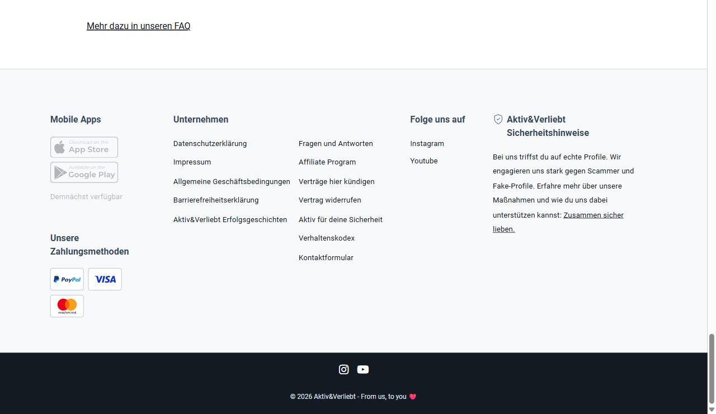
Task: Click the Mastercard payment logo
Action: click(67, 306)
